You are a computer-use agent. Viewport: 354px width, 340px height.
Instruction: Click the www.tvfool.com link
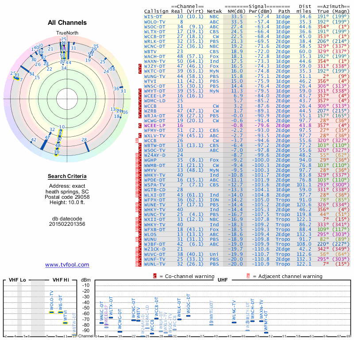tap(67, 265)
